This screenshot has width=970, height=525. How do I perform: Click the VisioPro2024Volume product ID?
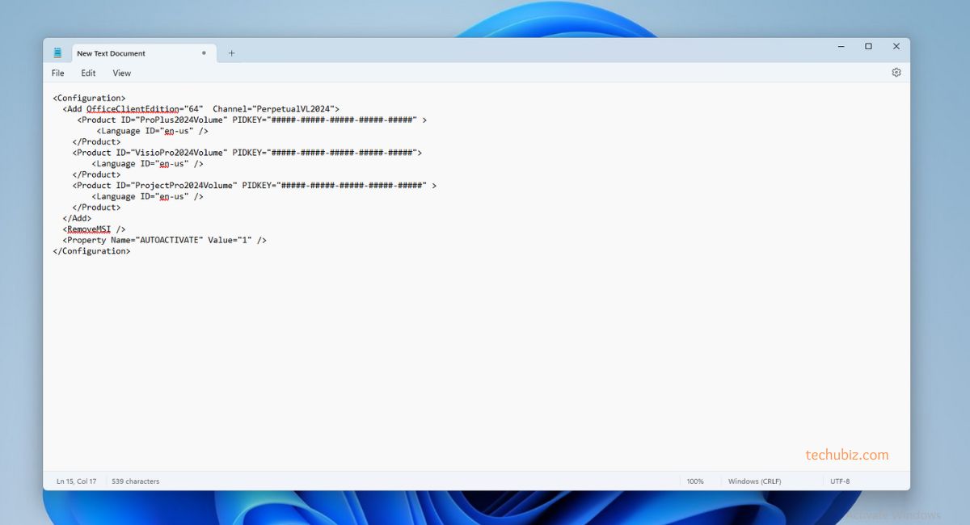182,153
